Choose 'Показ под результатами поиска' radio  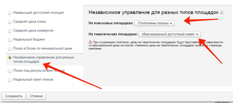pos(10,71)
